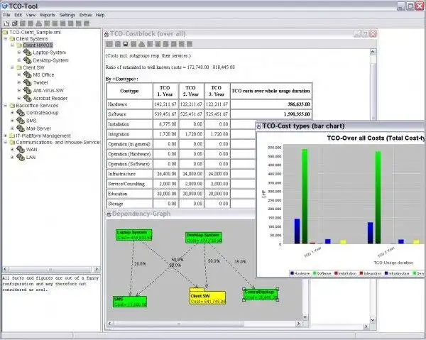This screenshot has height=340, width=426.
Task: Click the gear icon beside CentralBackup
Action: (x=21, y=112)
